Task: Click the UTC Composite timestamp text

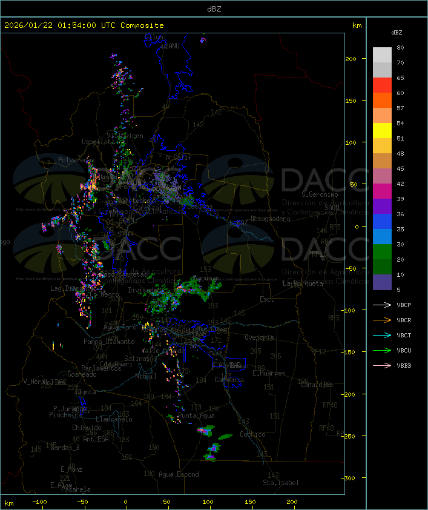Action: [x=84, y=25]
